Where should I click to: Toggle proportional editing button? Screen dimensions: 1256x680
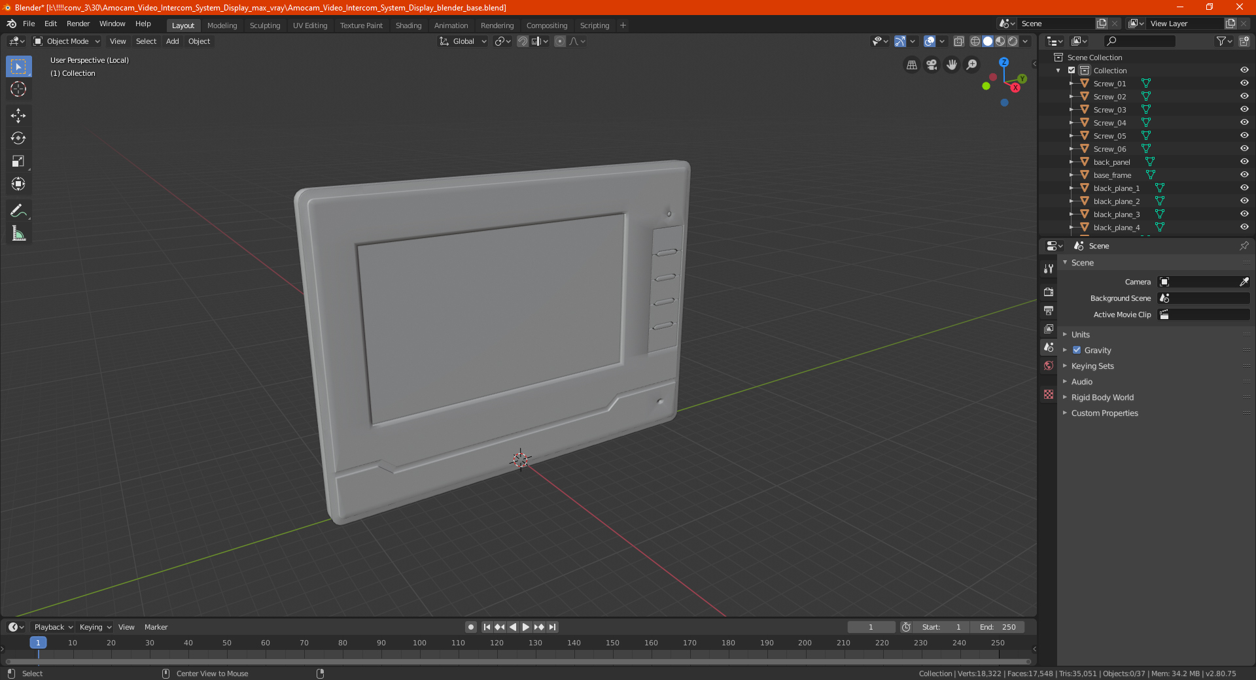[x=560, y=41]
